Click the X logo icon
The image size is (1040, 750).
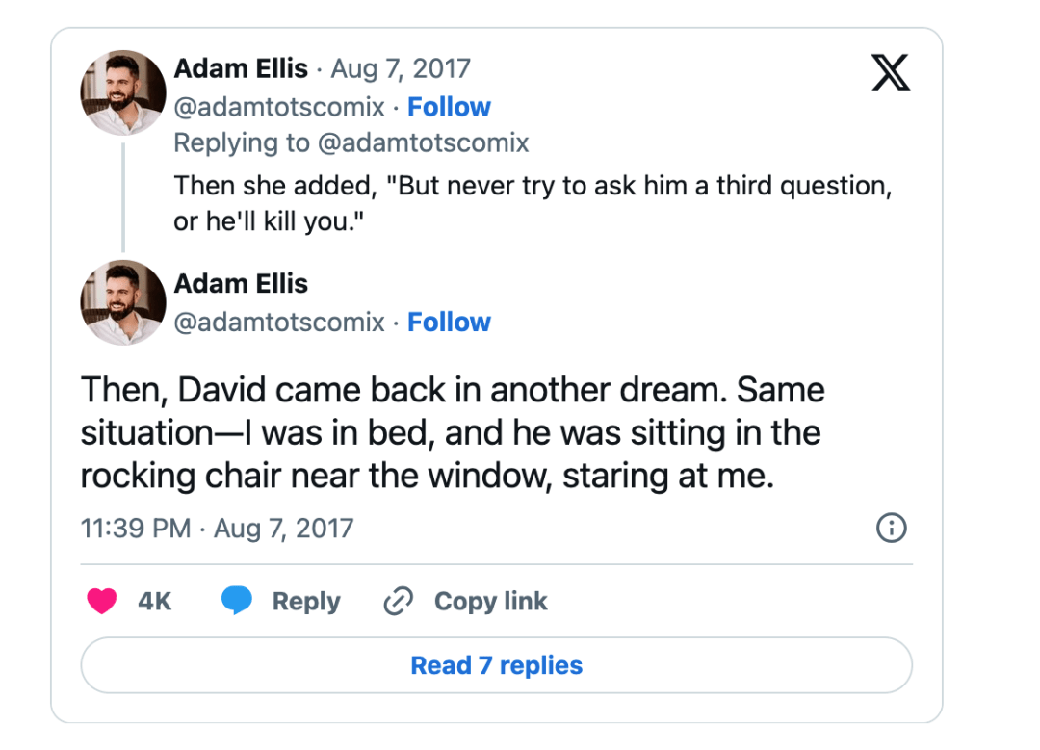[x=891, y=72]
